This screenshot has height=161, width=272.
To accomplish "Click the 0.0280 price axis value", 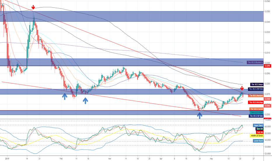I will [x=267, y=83].
